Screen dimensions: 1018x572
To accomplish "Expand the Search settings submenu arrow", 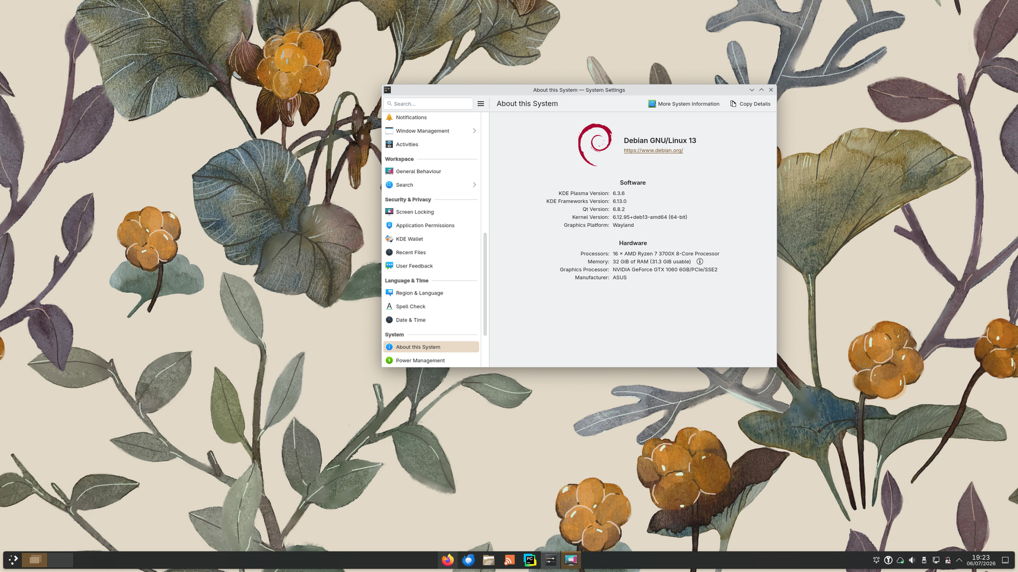I will 474,185.
